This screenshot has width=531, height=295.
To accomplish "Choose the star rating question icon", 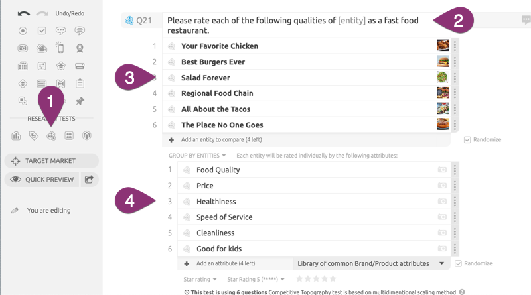I will pyautogui.click(x=60, y=66).
